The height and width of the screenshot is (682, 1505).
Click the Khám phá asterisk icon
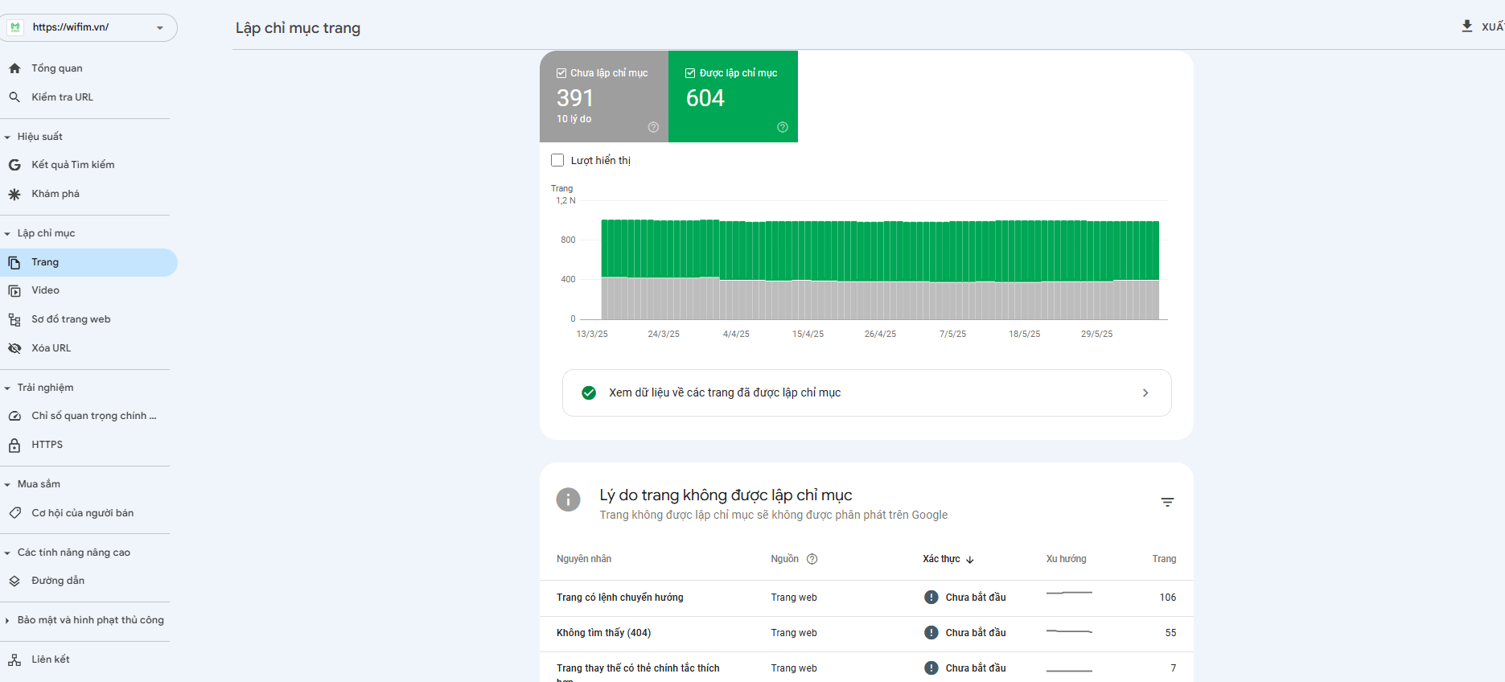14,194
